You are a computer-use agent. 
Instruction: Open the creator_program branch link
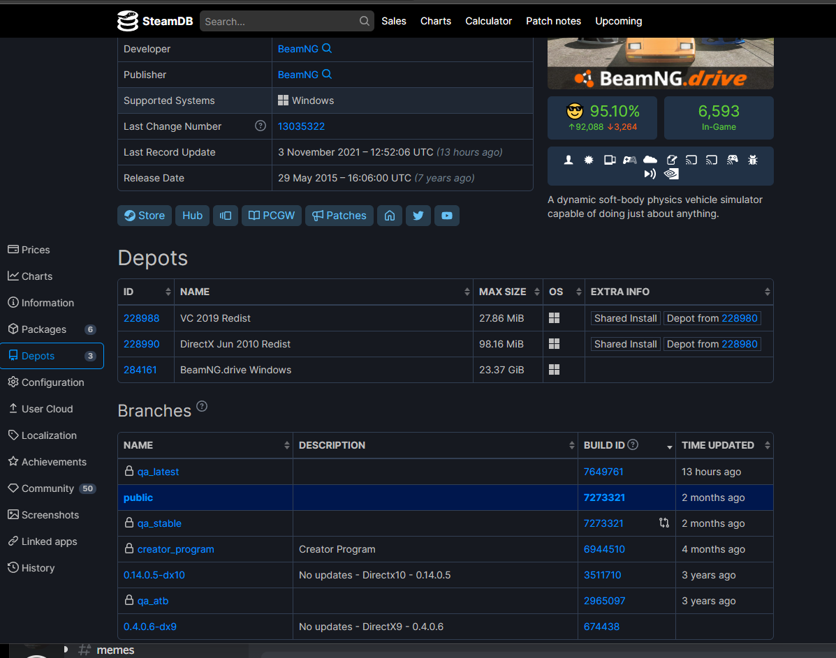[175, 549]
